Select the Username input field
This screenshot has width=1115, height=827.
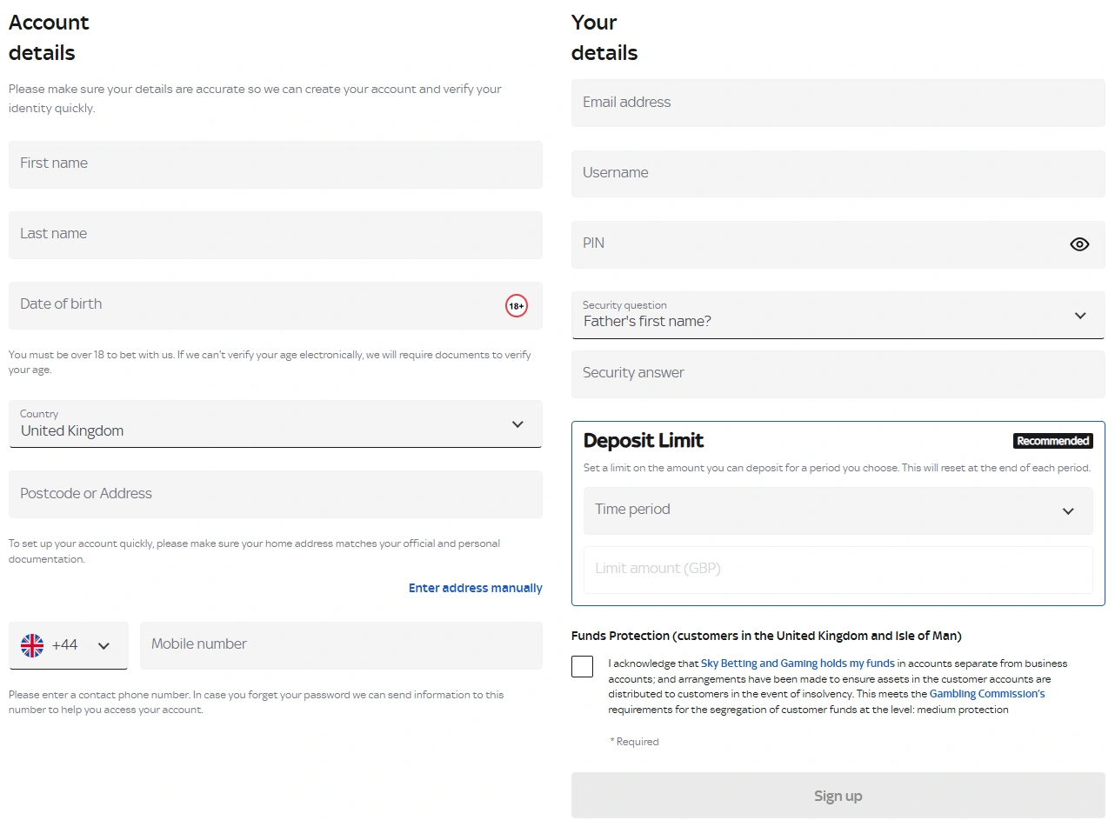838,173
